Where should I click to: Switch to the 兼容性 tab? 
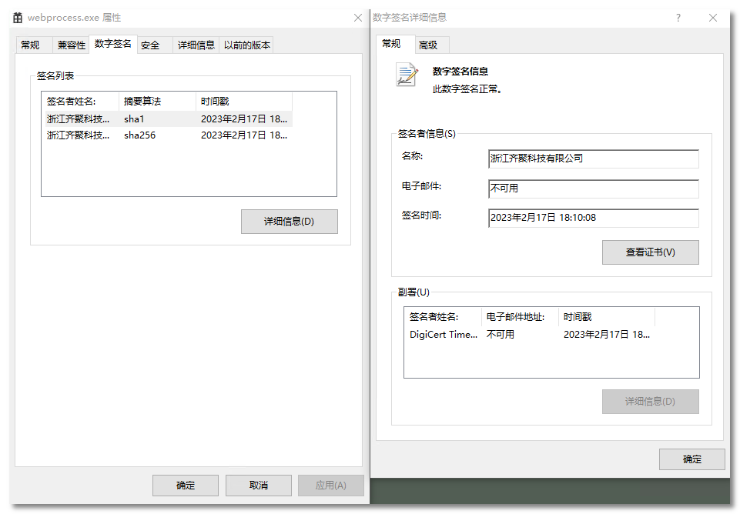(x=71, y=45)
